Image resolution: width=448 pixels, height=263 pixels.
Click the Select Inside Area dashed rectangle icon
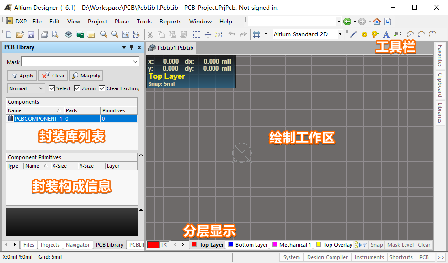click(197, 34)
